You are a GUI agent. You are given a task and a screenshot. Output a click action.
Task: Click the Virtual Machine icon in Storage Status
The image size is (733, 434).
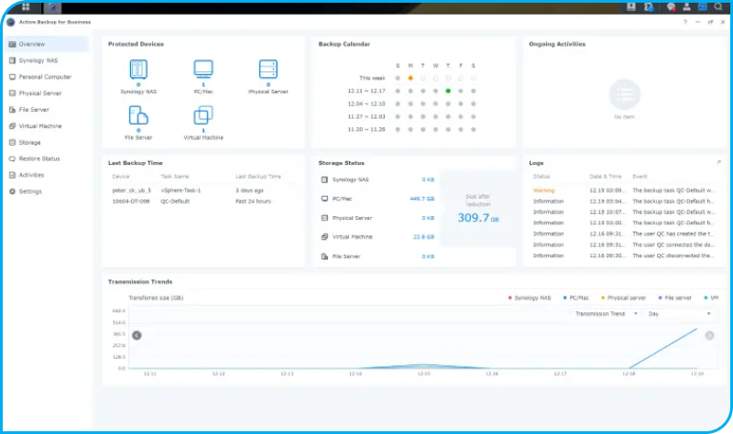click(324, 237)
